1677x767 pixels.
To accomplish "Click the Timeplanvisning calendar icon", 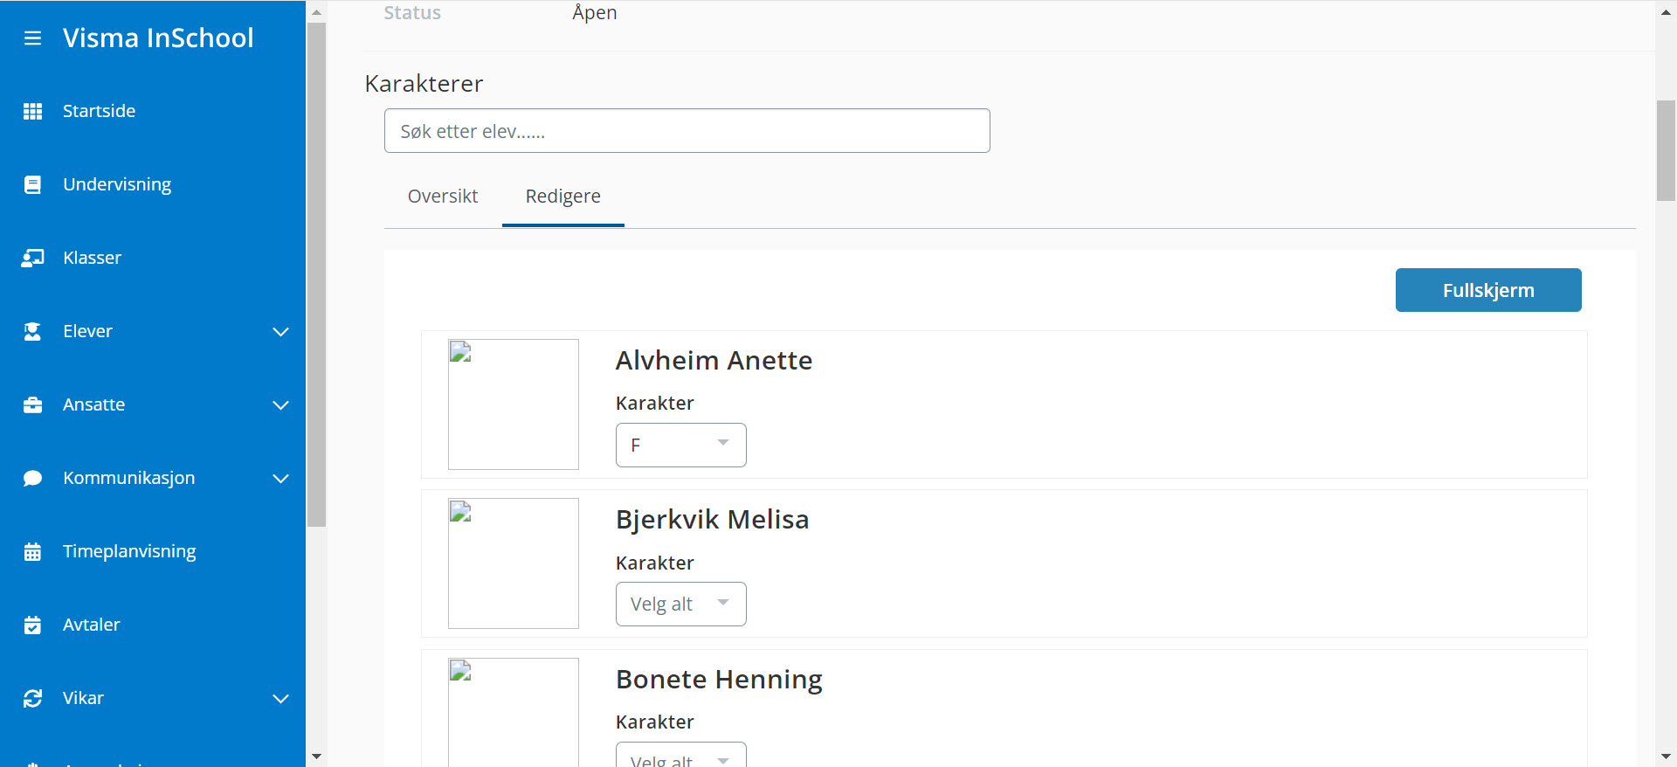I will 32,551.
